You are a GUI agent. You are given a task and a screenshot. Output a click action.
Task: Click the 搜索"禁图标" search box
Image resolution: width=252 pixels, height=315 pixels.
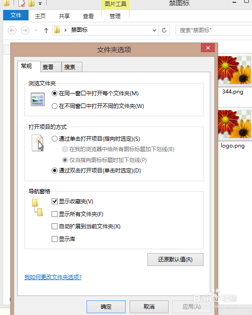pyautogui.click(x=213, y=30)
